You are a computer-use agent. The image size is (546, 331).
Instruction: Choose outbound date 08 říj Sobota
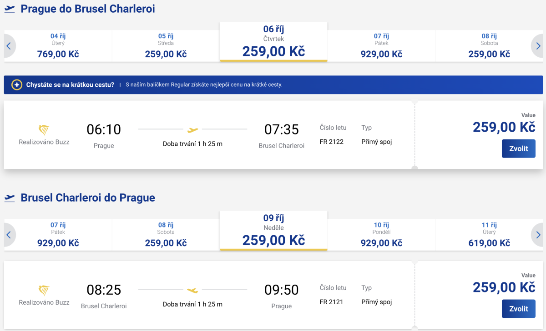489,46
